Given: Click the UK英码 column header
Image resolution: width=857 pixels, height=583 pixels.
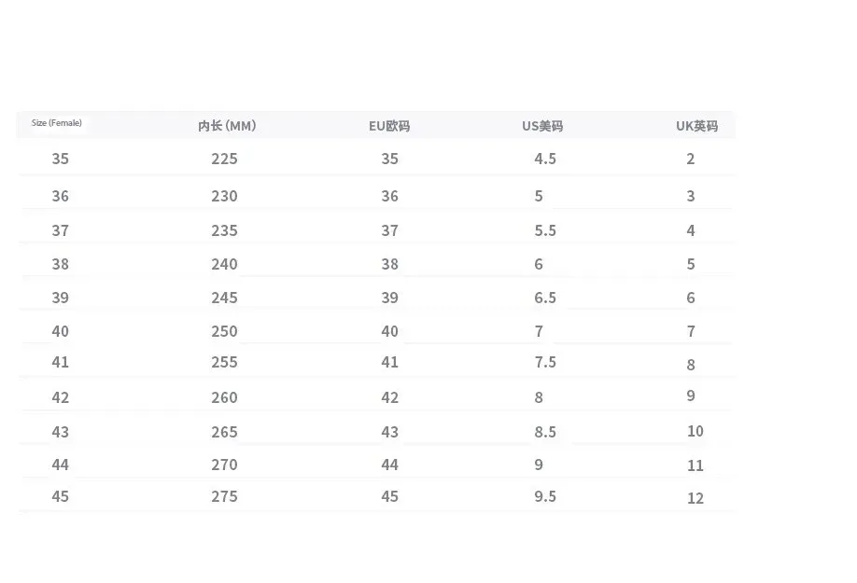Looking at the screenshot, I should (x=696, y=126).
